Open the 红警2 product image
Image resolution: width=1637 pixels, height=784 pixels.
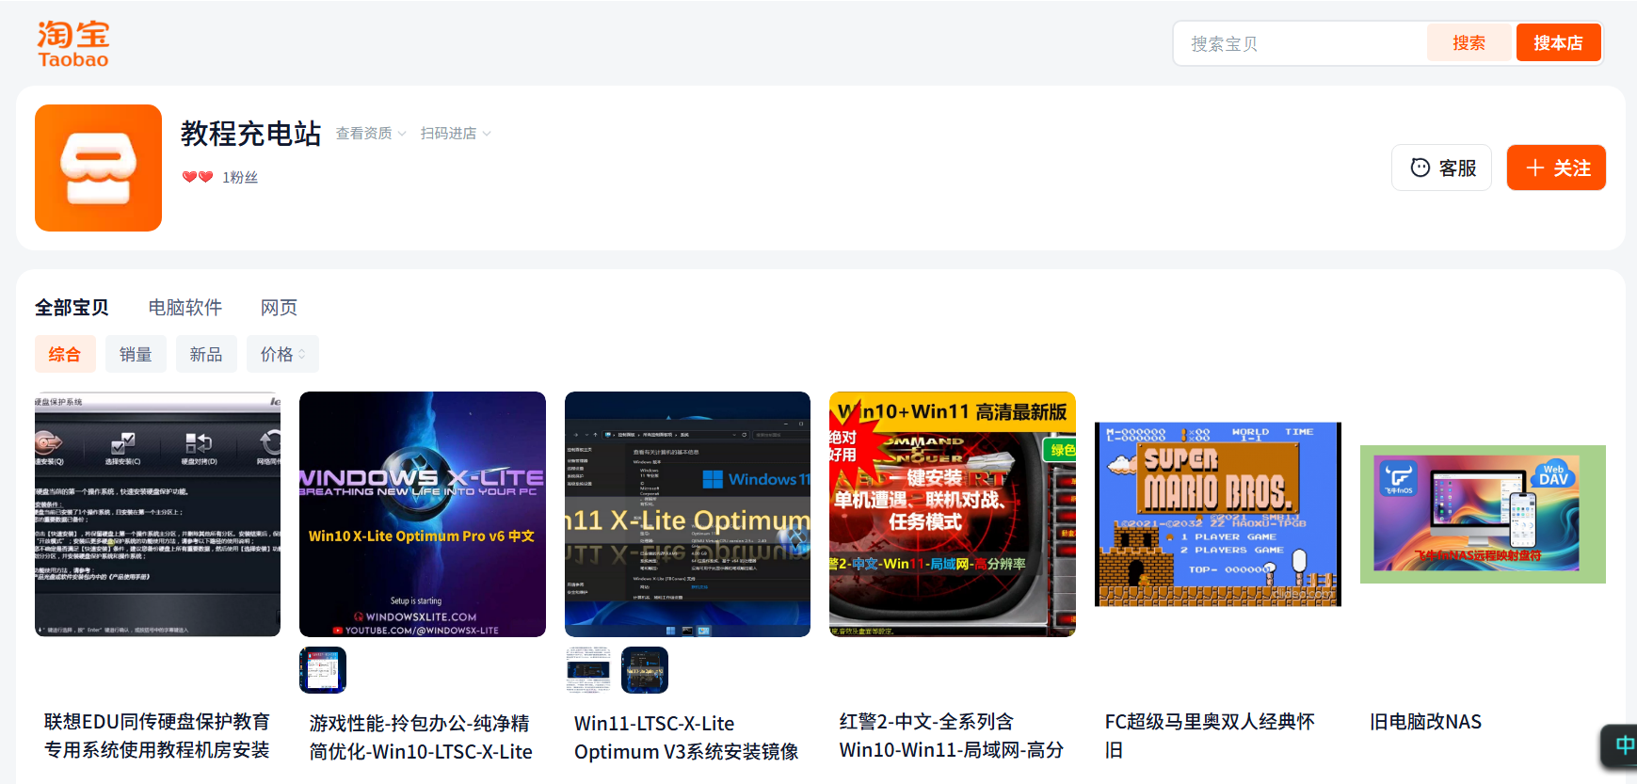[x=953, y=514]
